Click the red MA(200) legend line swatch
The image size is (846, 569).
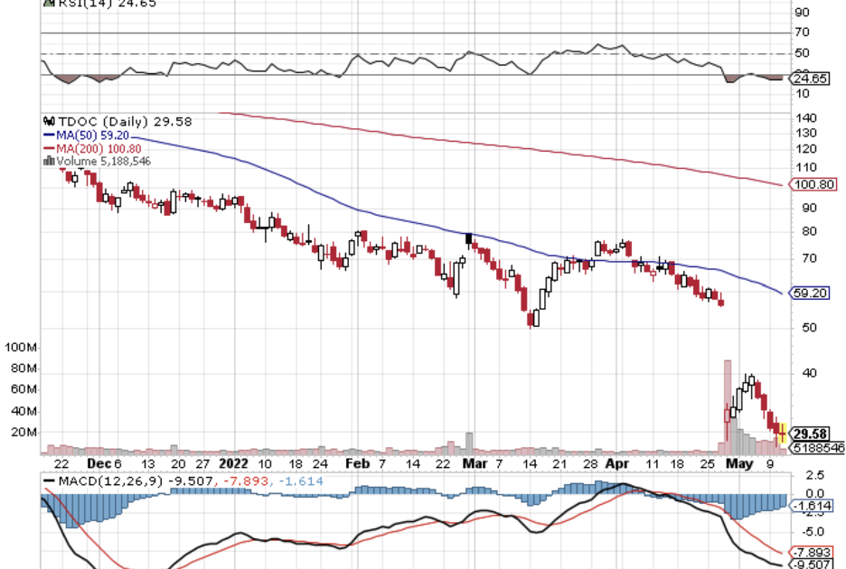[x=50, y=148]
